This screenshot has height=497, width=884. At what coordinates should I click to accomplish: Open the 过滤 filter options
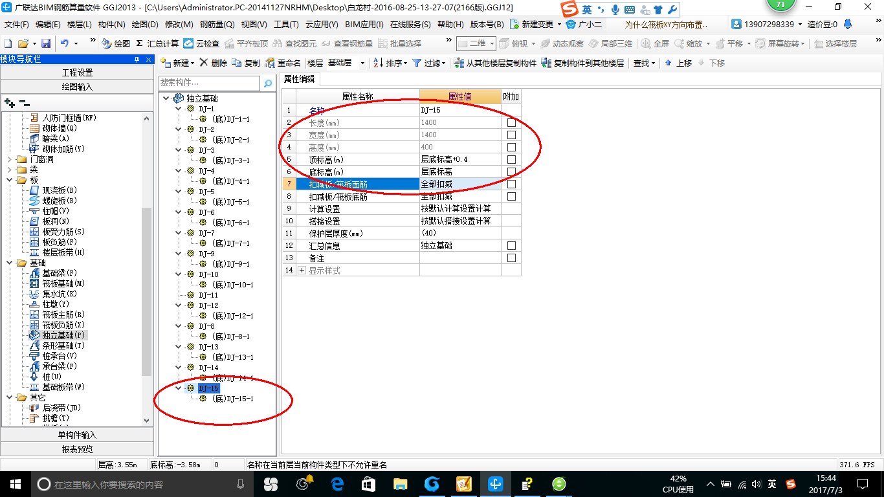pyautogui.click(x=429, y=63)
